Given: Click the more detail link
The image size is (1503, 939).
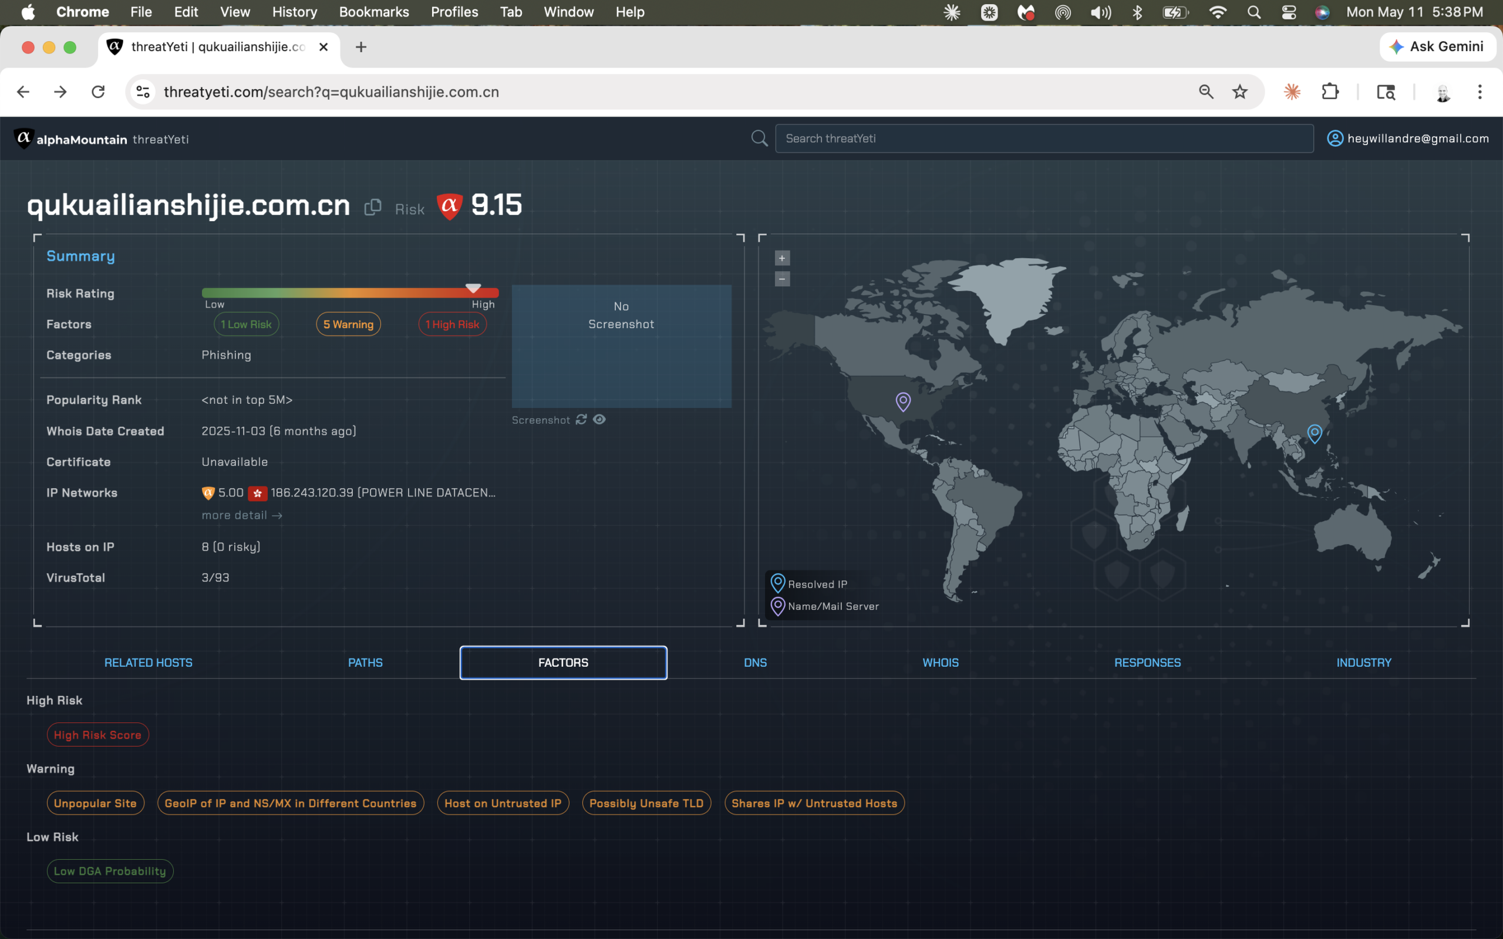Looking at the screenshot, I should (242, 515).
